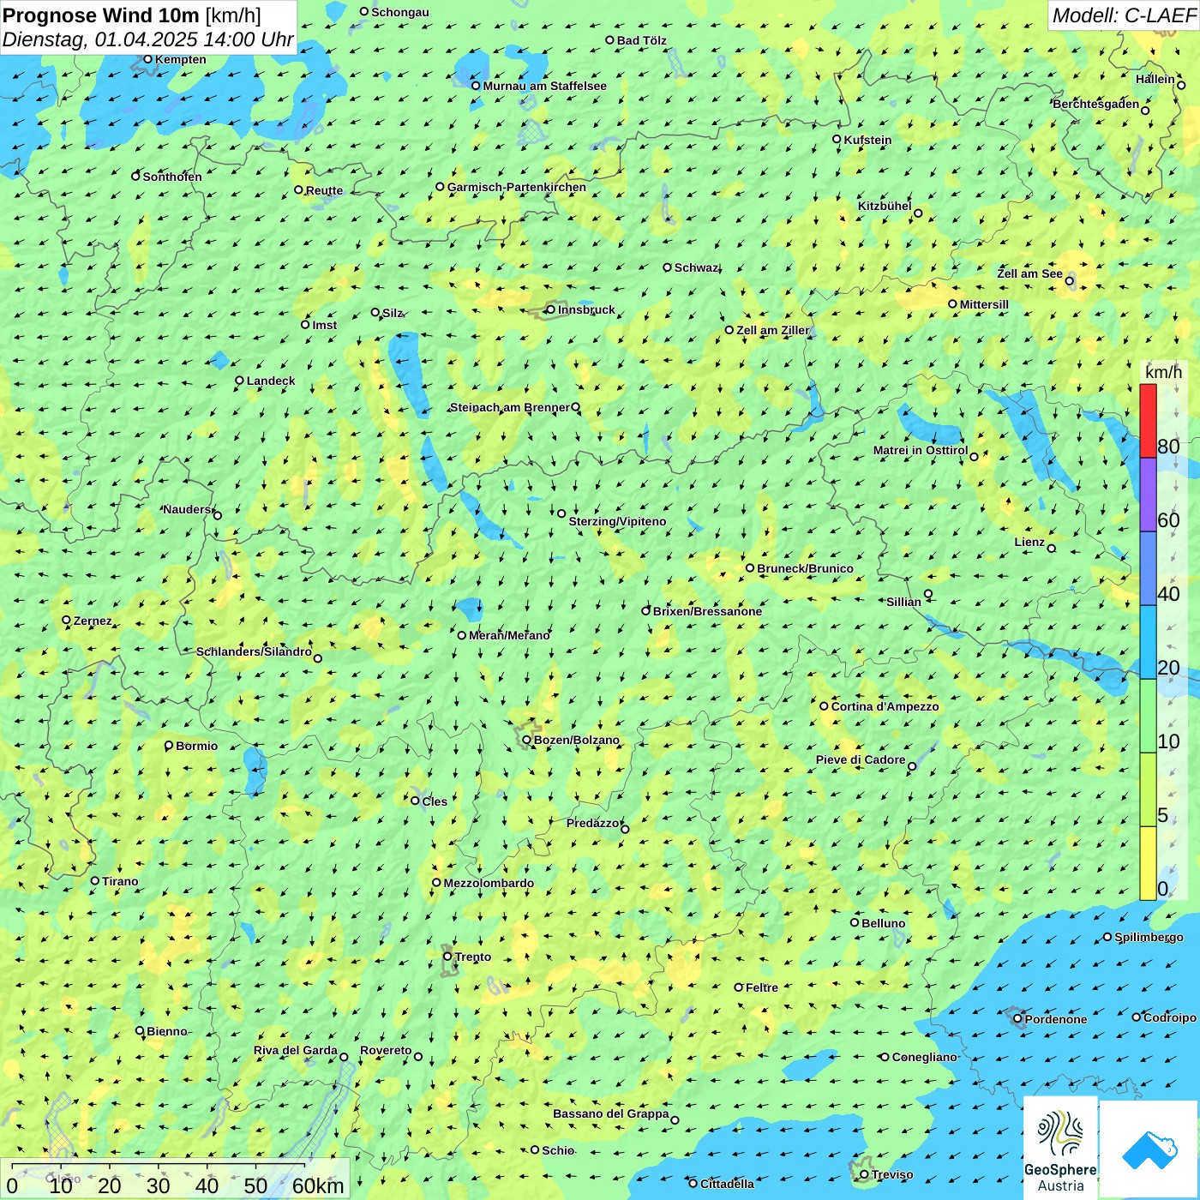Select the Landeck label

point(271,381)
